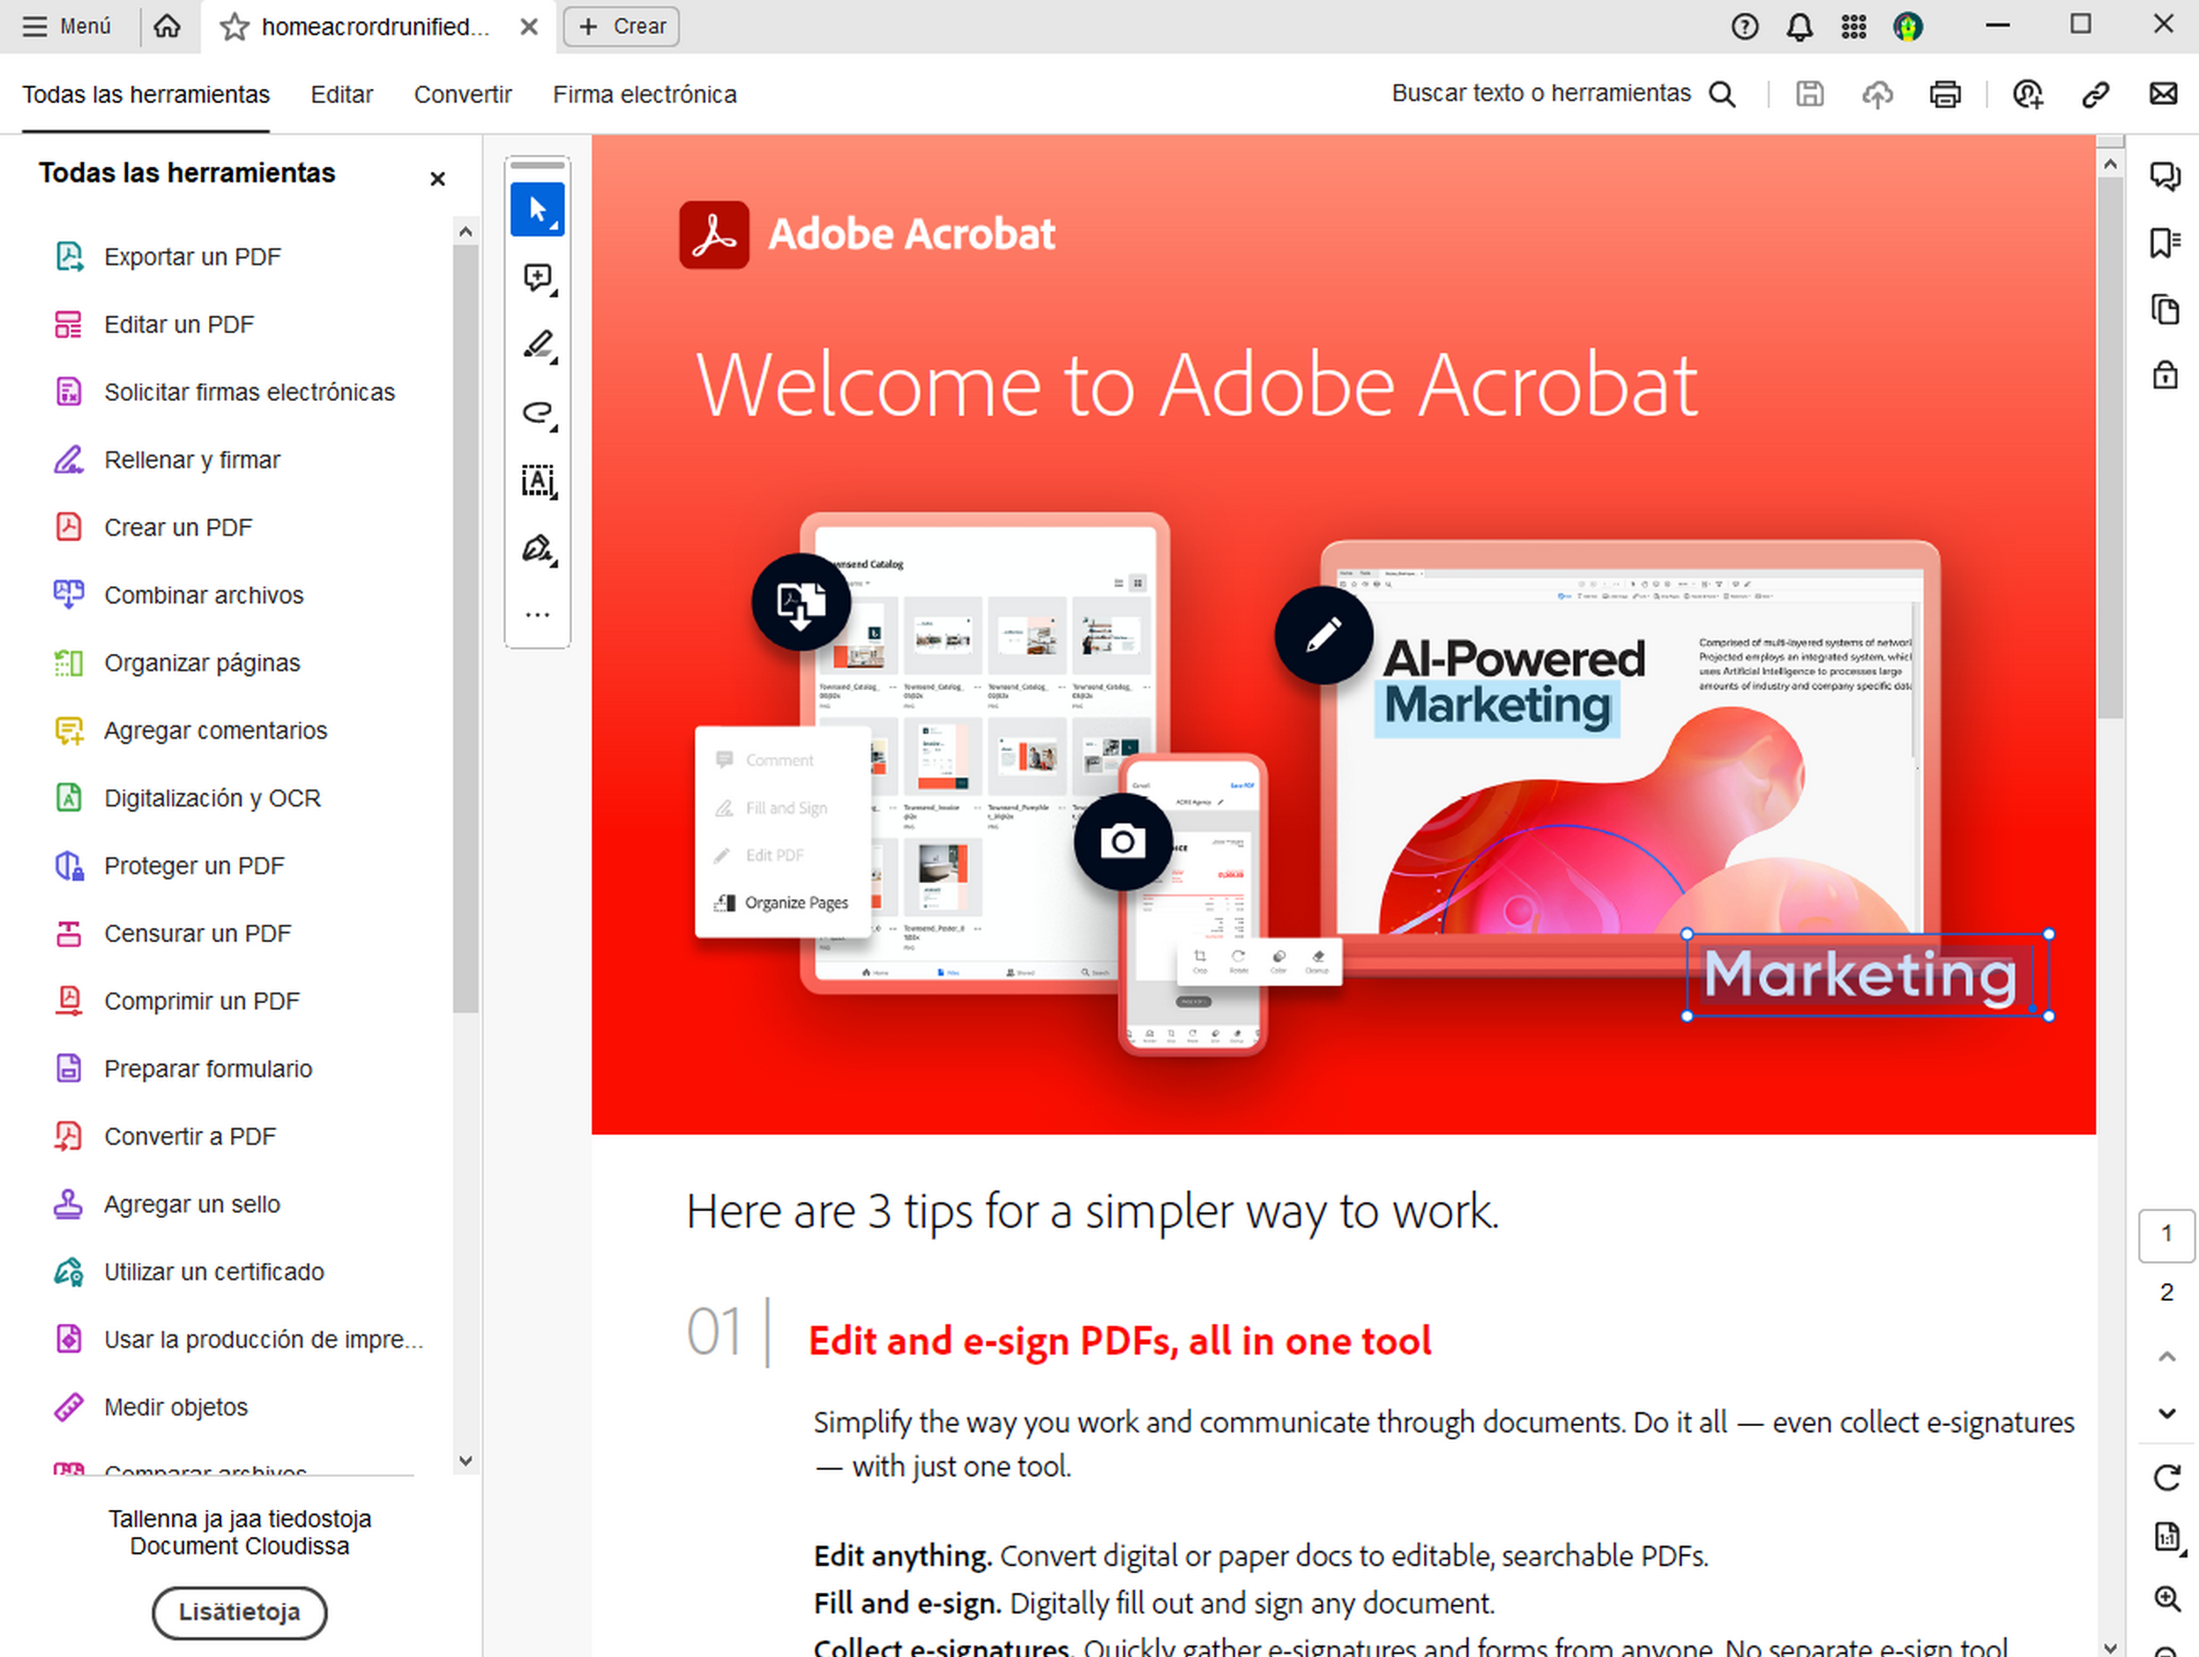The height and width of the screenshot is (1657, 2199).
Task: Go to next page arrow
Action: coord(2166,1413)
